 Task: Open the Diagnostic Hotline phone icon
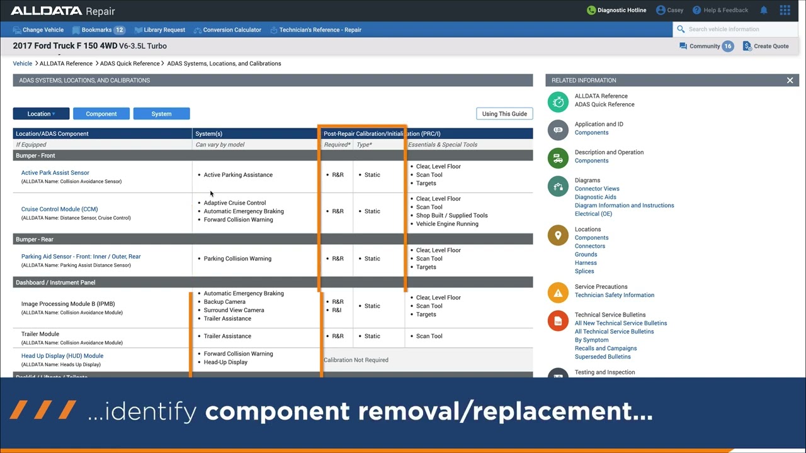[591, 10]
